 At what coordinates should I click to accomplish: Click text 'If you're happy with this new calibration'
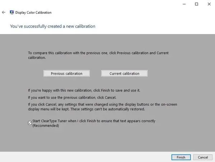[x=60, y=90]
